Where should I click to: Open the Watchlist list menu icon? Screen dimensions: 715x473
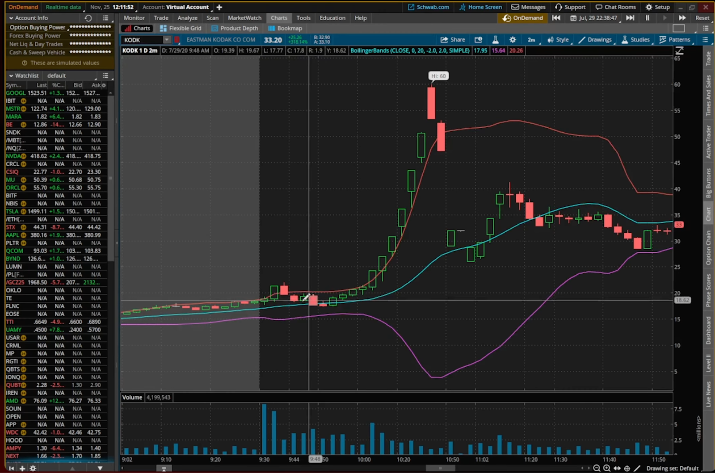point(105,75)
